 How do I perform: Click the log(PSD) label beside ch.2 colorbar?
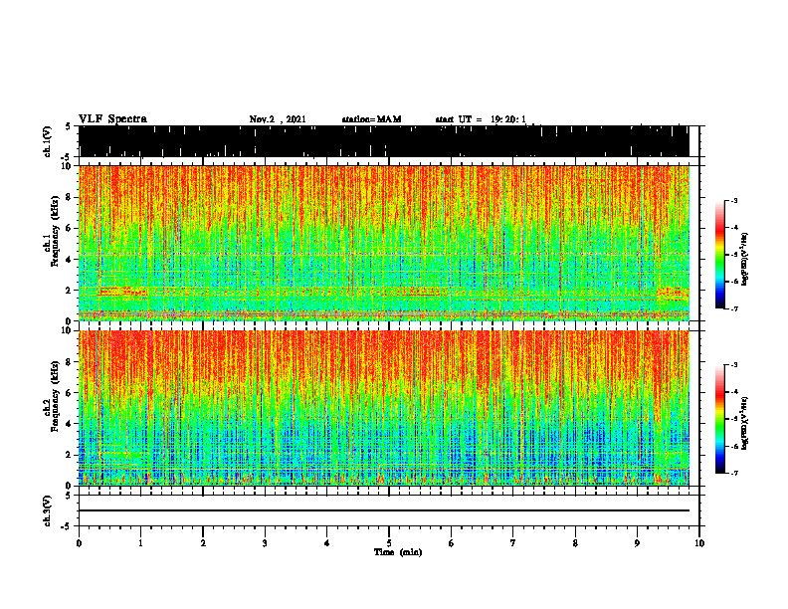click(745, 424)
